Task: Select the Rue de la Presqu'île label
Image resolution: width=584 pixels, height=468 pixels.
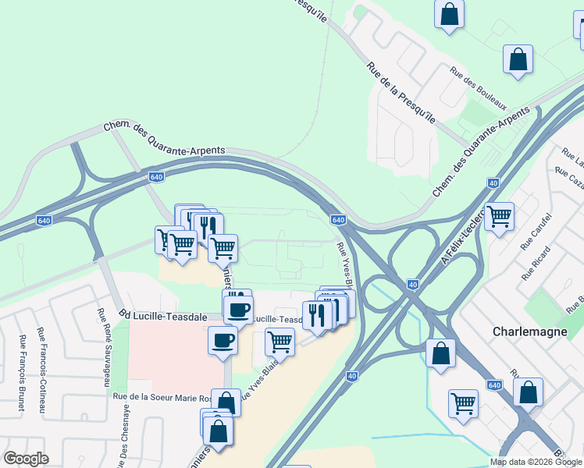Action: pos(401,93)
